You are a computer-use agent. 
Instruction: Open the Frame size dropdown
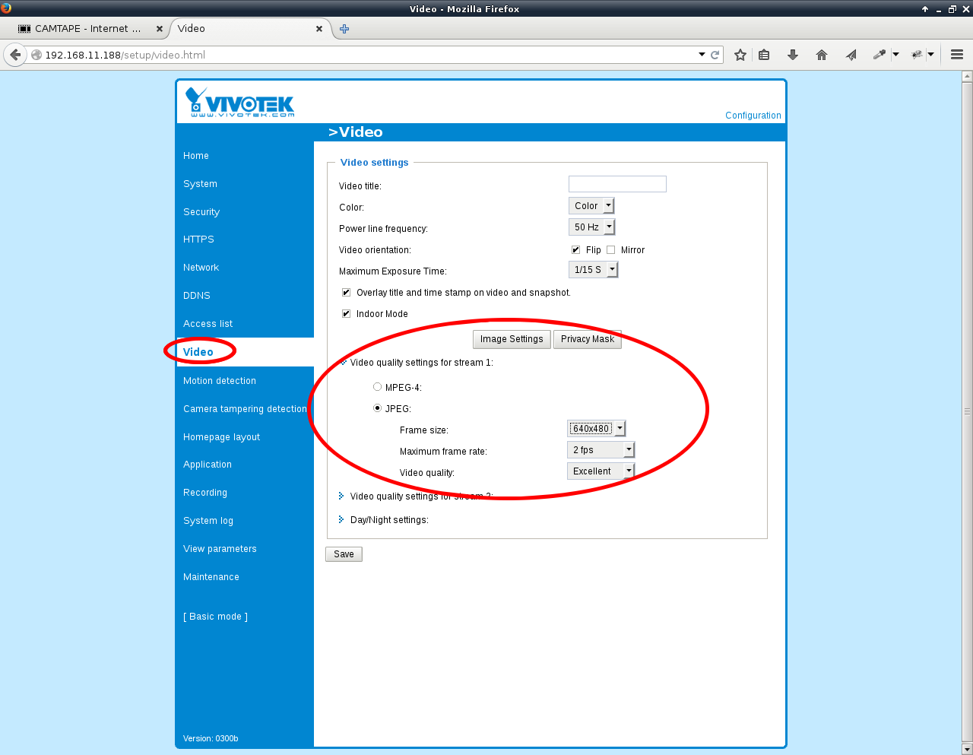point(596,429)
